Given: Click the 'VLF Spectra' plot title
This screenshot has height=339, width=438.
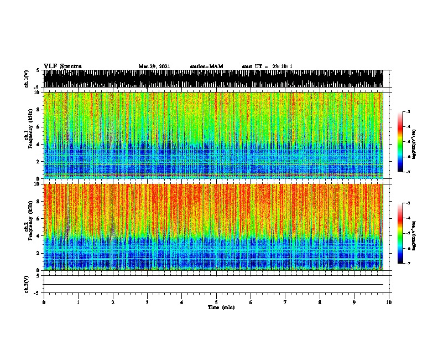Looking at the screenshot, I should tap(62, 66).
